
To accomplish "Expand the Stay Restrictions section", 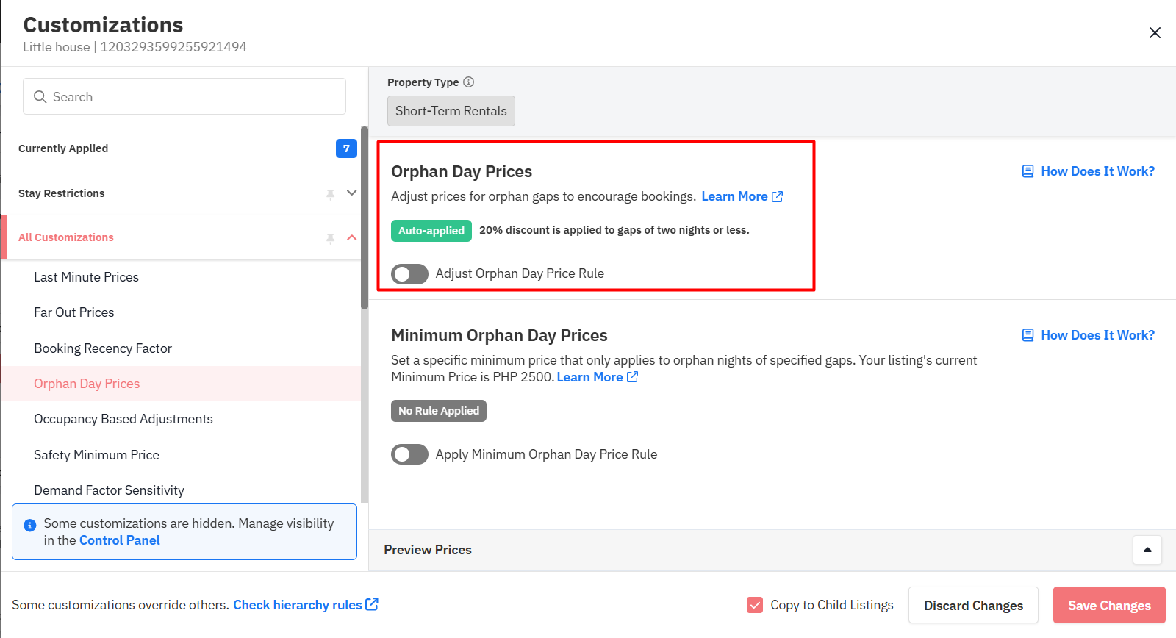I will coord(351,193).
